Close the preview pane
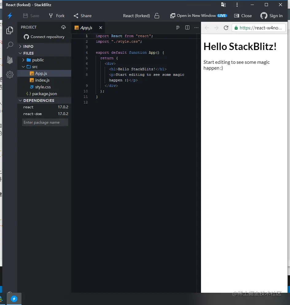Screen dimensions: 290x305 243,16
